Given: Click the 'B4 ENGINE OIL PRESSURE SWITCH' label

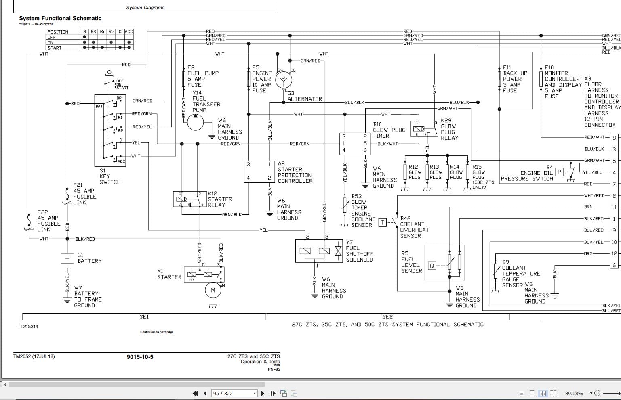Looking at the screenshot, I should (527, 173).
